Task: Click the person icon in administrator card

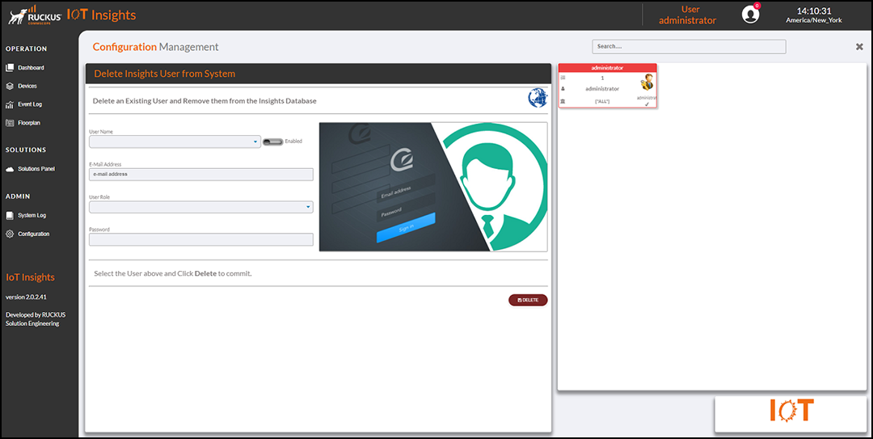Action: pos(563,89)
